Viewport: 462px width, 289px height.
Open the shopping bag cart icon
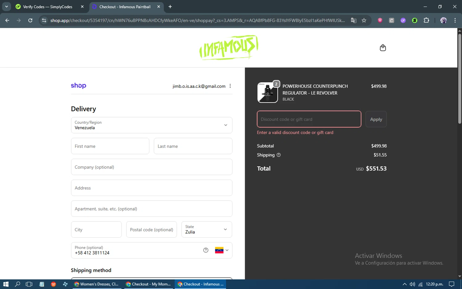(383, 48)
